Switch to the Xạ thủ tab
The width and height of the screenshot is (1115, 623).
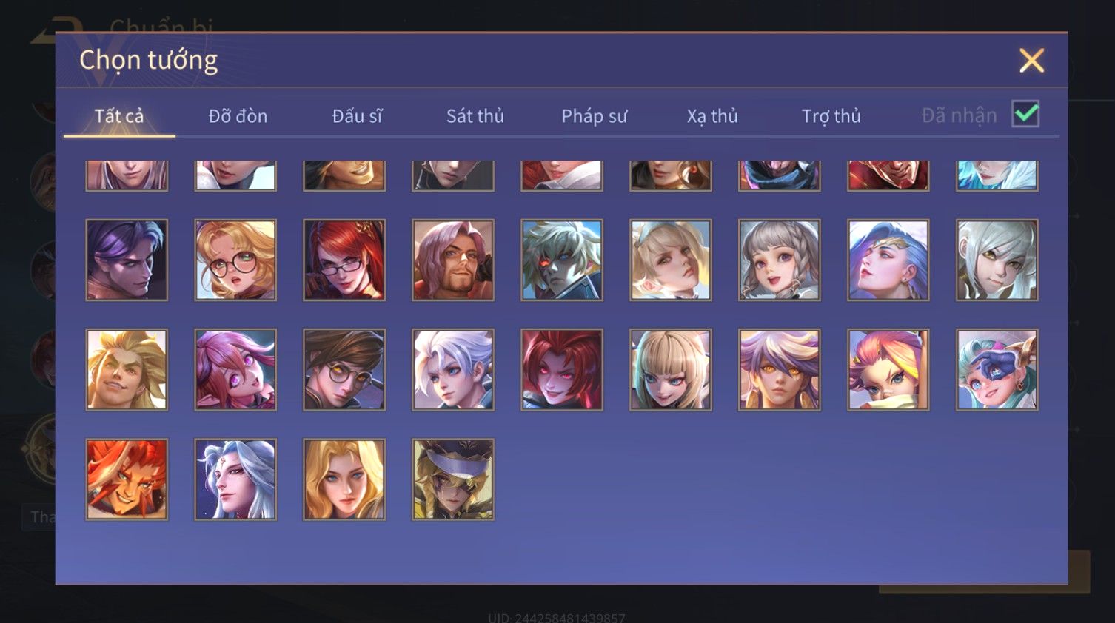pyautogui.click(x=712, y=116)
